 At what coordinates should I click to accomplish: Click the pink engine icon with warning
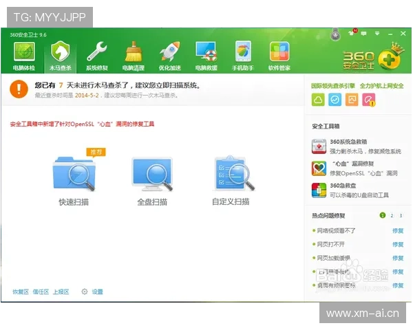369,100
